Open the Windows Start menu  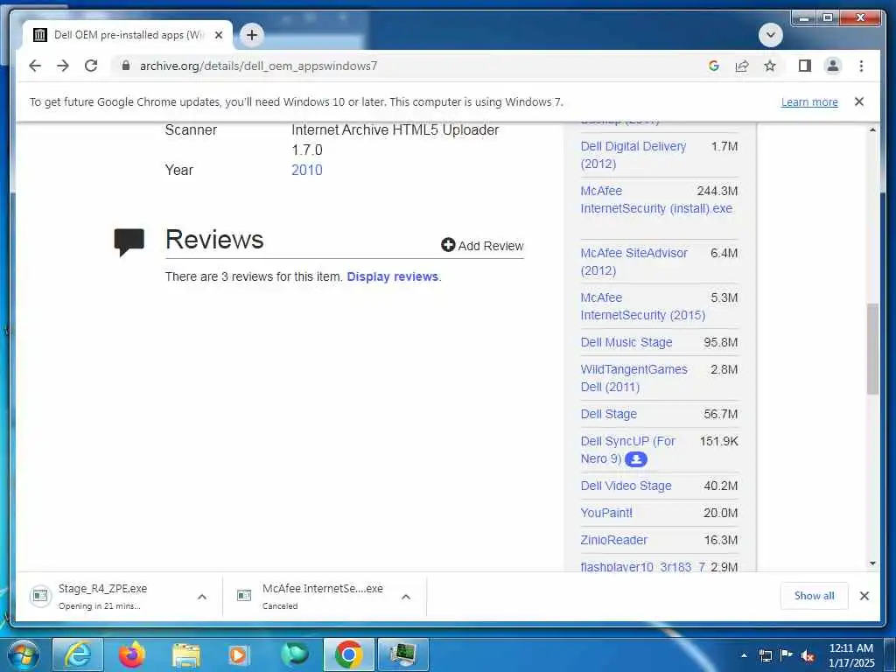pos(23,654)
